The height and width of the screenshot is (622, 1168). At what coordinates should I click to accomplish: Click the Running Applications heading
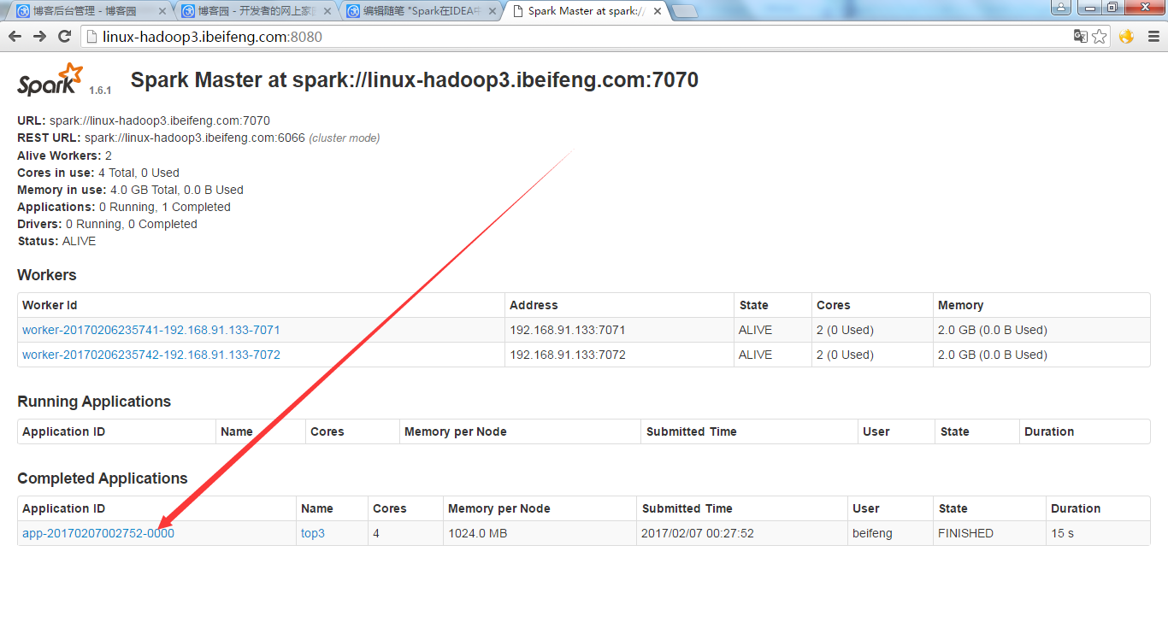[94, 402]
